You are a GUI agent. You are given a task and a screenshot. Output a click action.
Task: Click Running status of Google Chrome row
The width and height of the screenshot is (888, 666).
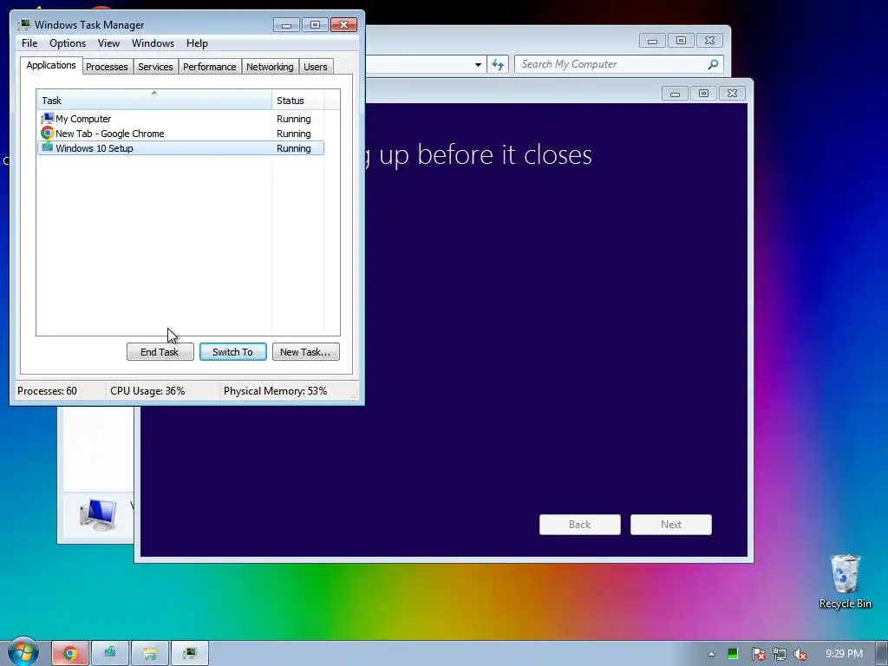point(293,134)
